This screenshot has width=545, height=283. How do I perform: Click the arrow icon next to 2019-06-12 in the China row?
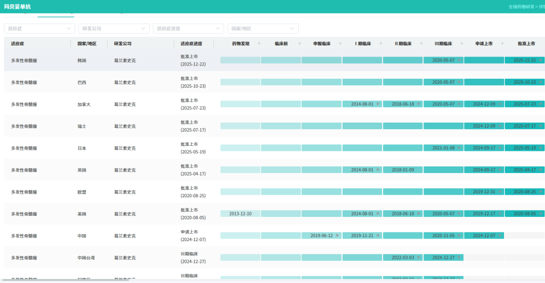tap(337, 236)
